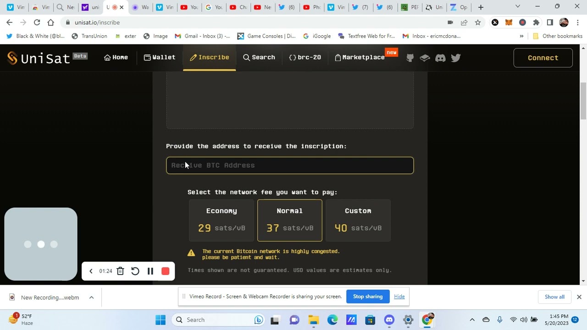
Task: Pause the screen recording
Action: coord(150,271)
